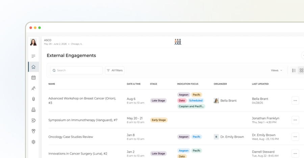Viewport: 304px width, 158px height.
Task: Sort by INDICATION FOCUS column header
Action: (x=188, y=84)
